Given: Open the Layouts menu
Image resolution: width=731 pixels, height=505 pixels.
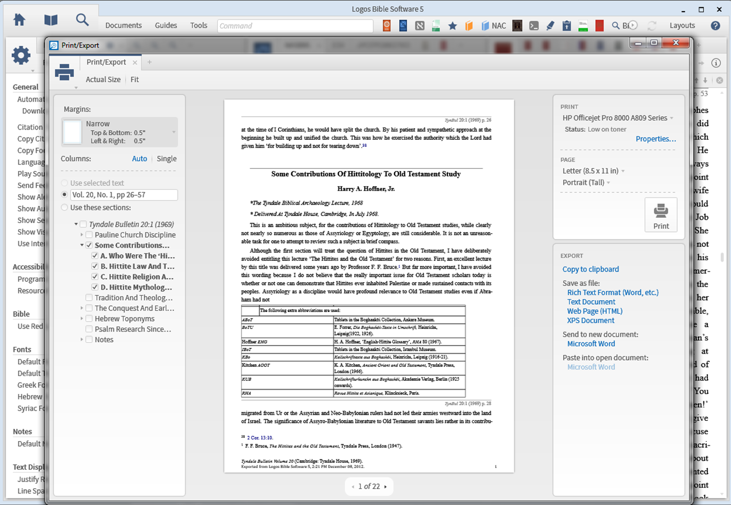Looking at the screenshot, I should point(682,25).
